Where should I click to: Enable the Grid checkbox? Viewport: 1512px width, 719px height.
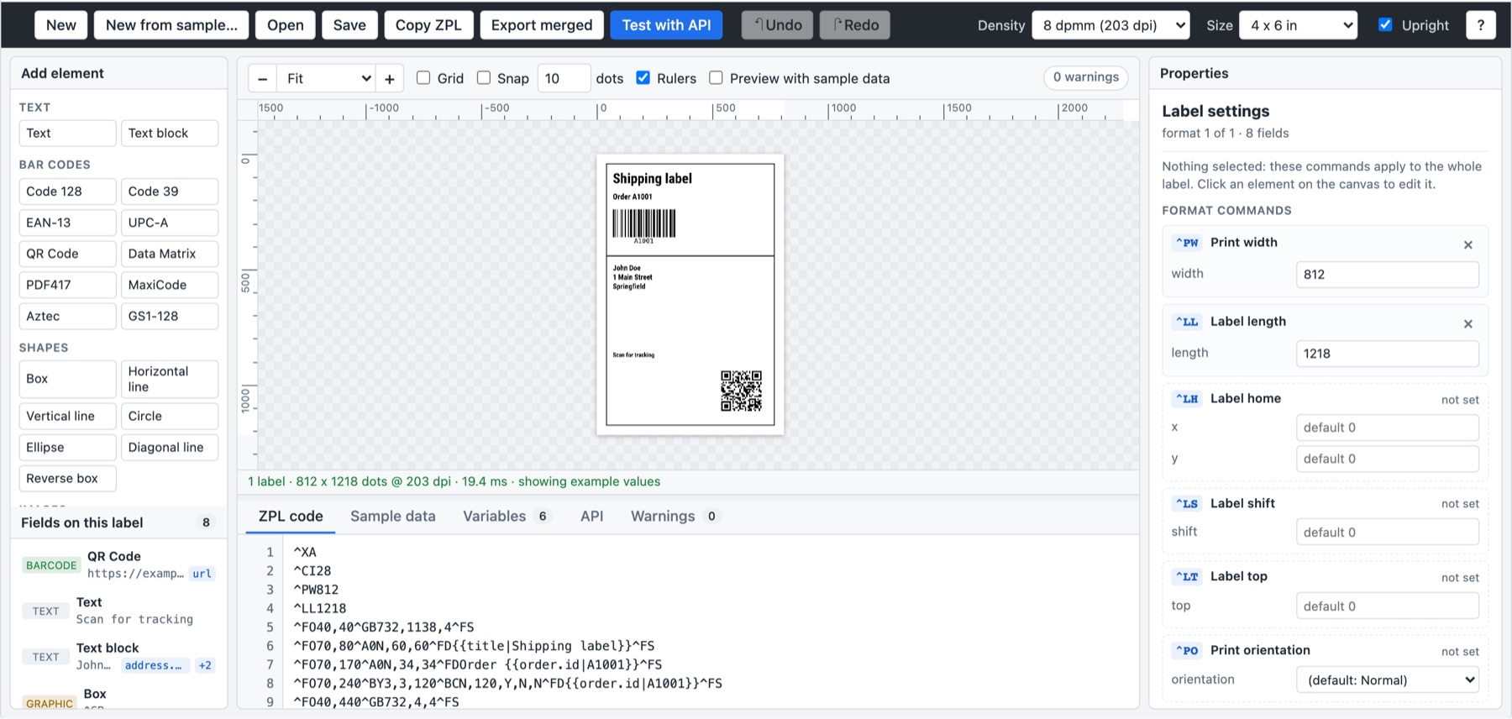[423, 78]
